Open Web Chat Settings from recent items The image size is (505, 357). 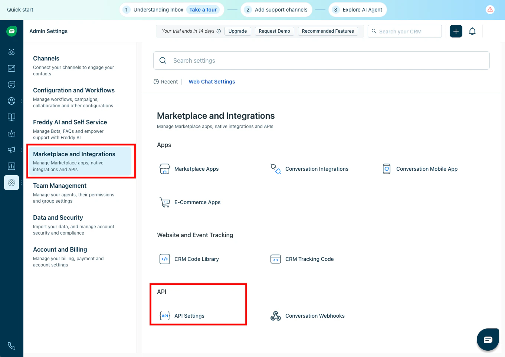211,82
